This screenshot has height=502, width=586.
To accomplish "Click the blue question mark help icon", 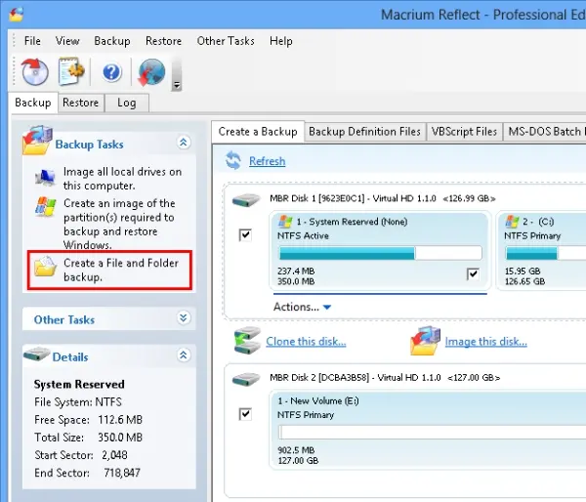I will (111, 72).
